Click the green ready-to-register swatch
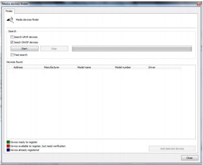The width and height of the screenshot is (203, 165). (x=8, y=142)
